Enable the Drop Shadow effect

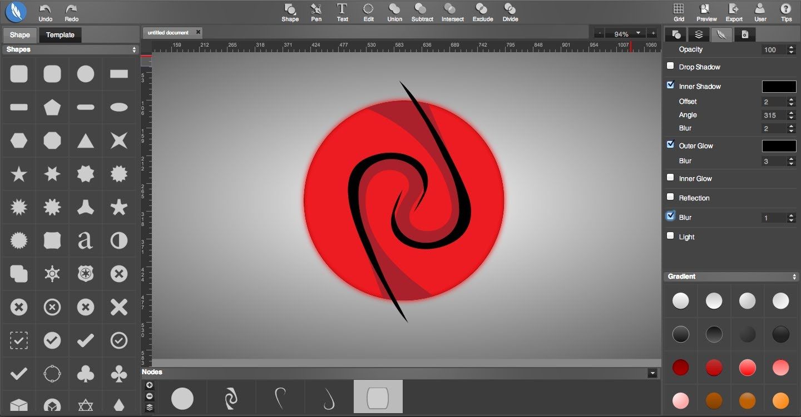tap(670, 66)
